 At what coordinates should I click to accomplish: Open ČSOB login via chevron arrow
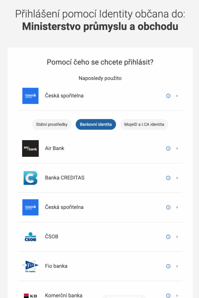(177, 237)
